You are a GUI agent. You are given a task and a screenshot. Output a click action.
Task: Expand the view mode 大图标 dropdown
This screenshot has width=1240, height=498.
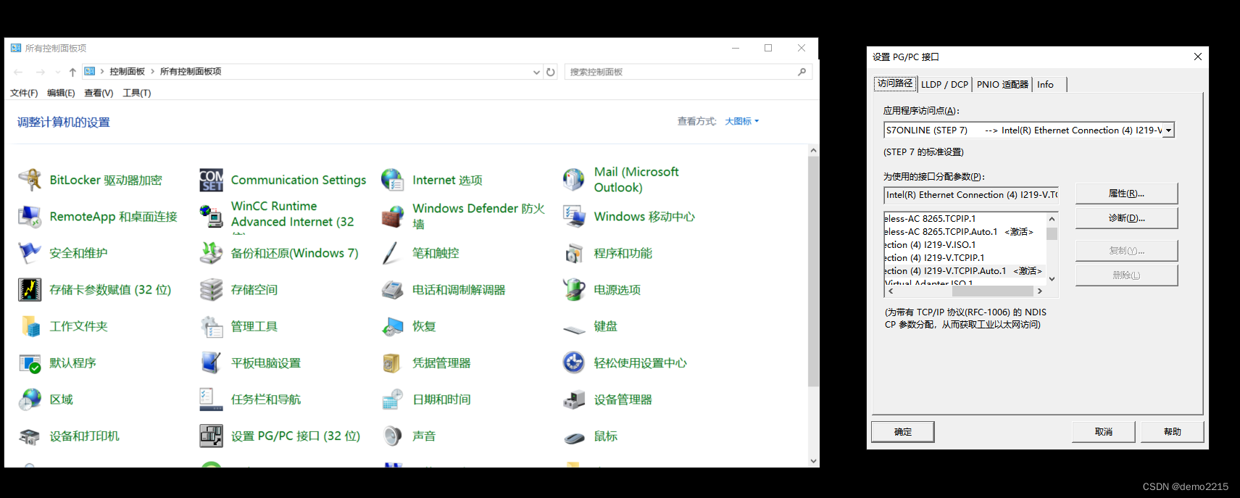tap(742, 121)
